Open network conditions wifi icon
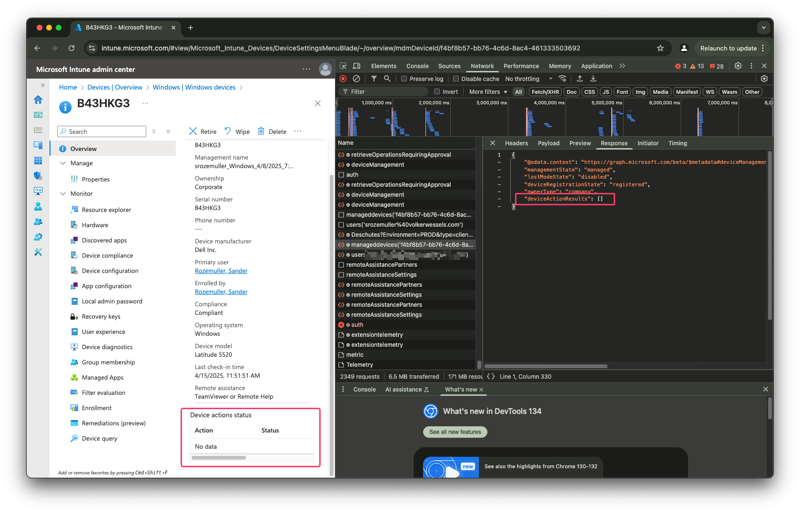800x513 pixels. tap(563, 79)
